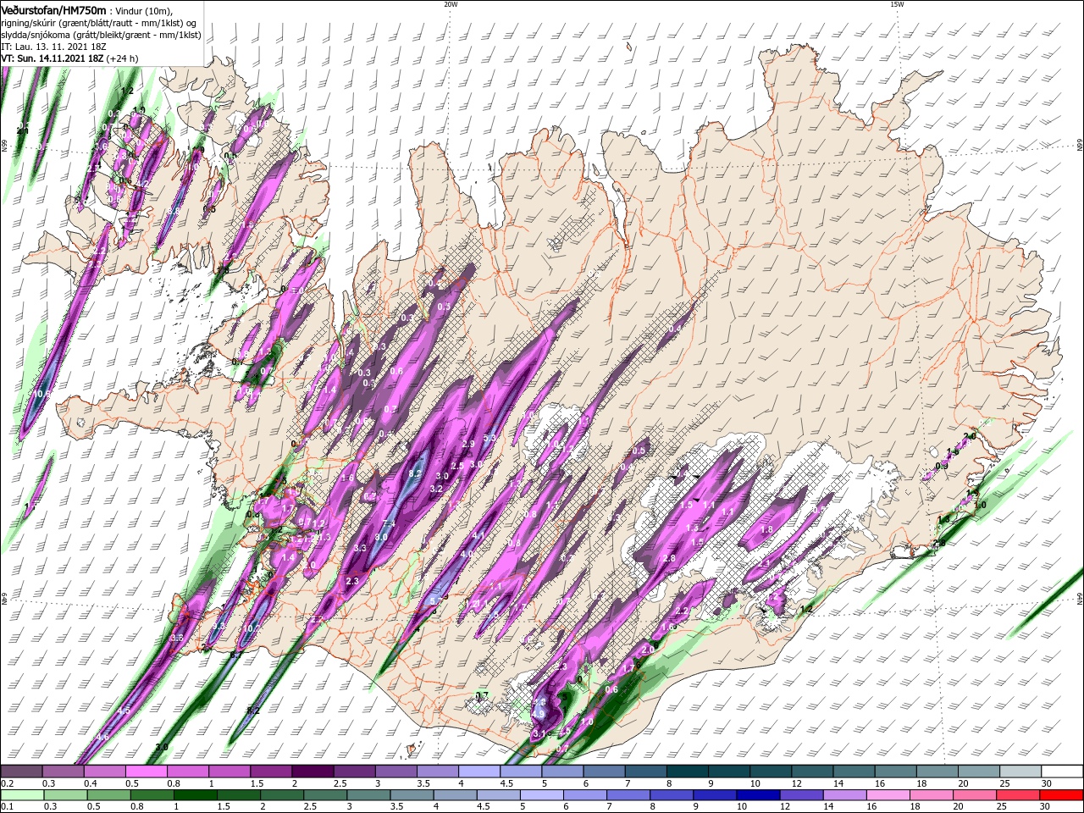Click the 10 label on upper legend row
The height and width of the screenshot is (813, 1084).
pos(755,783)
